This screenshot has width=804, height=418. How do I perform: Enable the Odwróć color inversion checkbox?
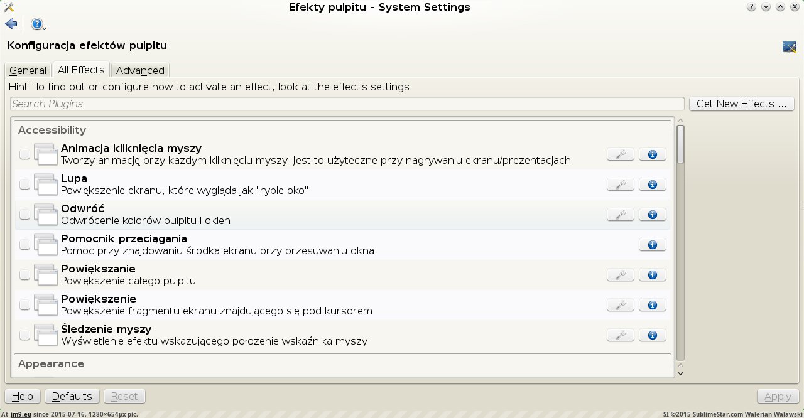point(24,215)
